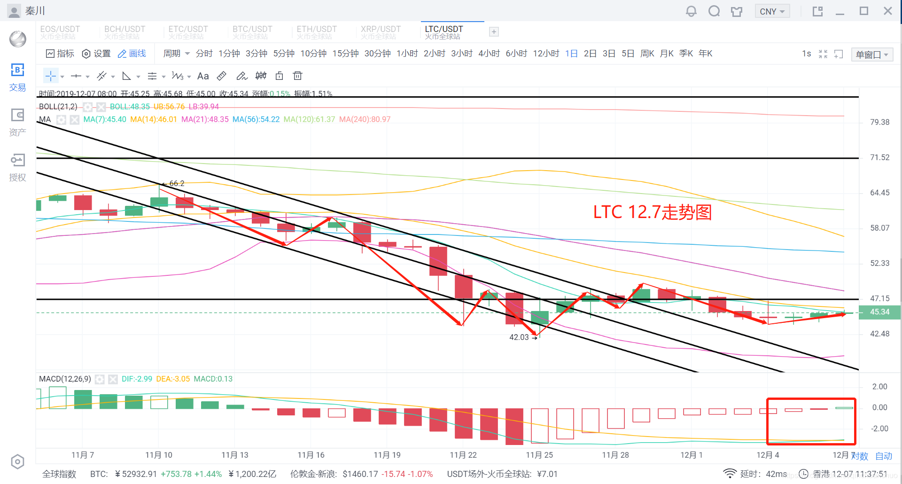Click the add chart window icon

coord(839,54)
